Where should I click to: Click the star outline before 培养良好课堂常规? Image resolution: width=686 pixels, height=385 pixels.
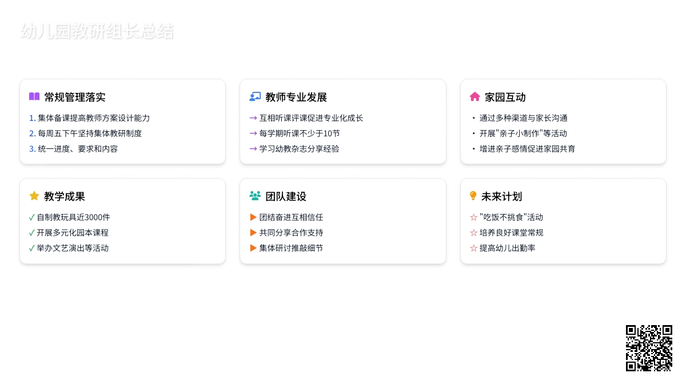473,233
